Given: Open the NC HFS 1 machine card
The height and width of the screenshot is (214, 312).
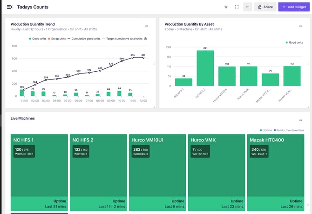Looking at the screenshot, I should tap(39, 173).
